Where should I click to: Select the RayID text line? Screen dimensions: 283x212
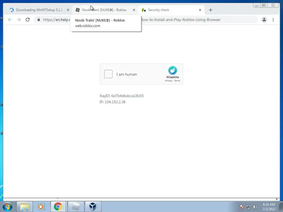tap(122, 96)
